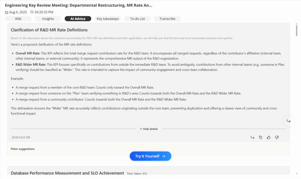Switch to the Transcribe tab
This screenshot has height=179, width=301.
click(167, 19)
